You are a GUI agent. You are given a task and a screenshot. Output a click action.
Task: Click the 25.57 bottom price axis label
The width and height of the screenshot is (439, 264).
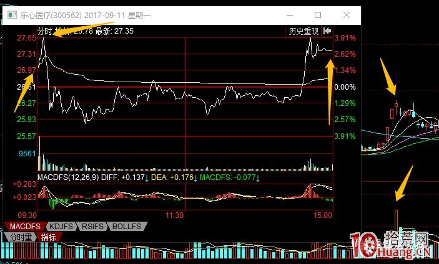(27, 136)
